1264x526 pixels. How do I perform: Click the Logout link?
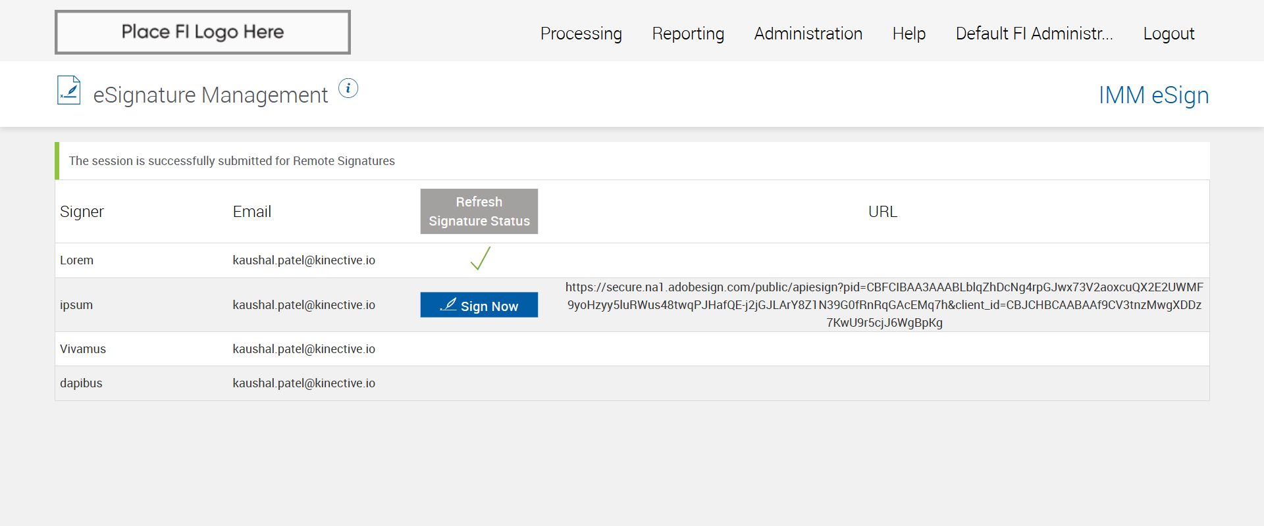click(1169, 34)
